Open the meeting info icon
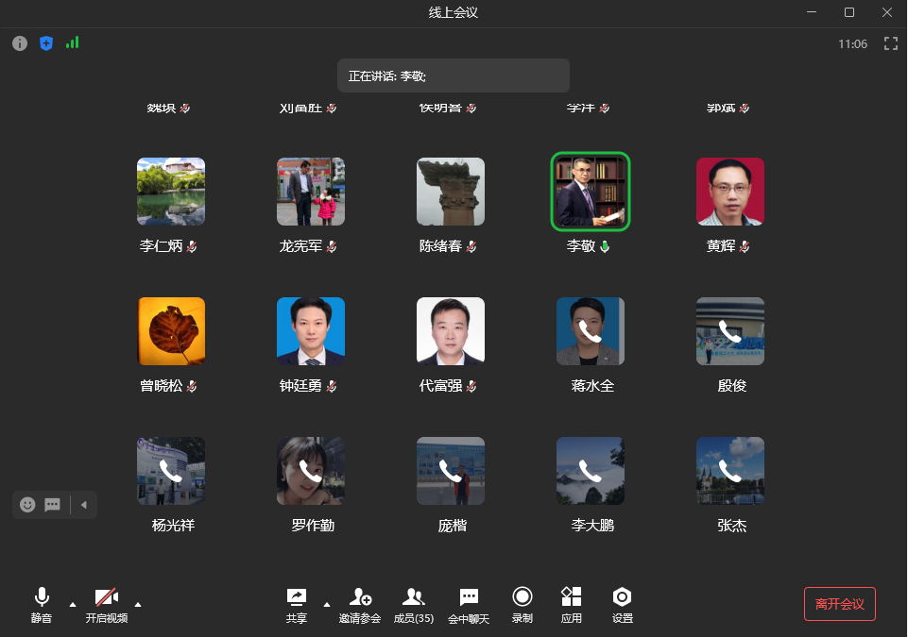Image resolution: width=908 pixels, height=637 pixels. tap(20, 43)
